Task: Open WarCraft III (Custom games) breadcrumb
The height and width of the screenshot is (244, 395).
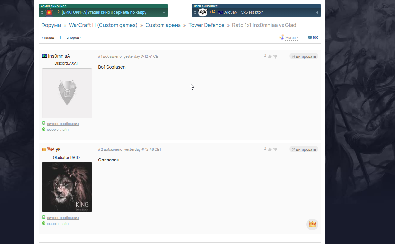Action: pyautogui.click(x=103, y=25)
